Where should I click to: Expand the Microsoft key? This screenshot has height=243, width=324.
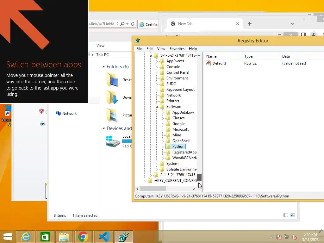click(x=163, y=130)
